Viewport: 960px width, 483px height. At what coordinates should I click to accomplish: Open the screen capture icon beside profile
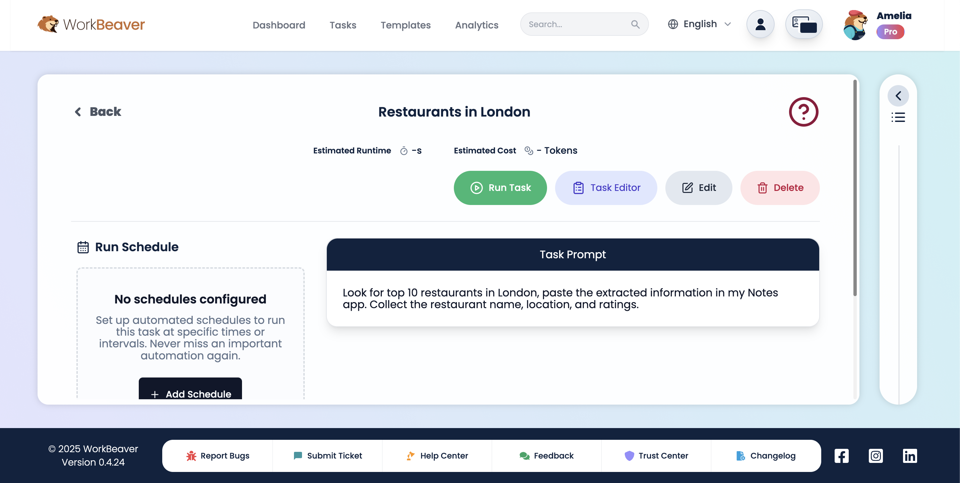(804, 24)
